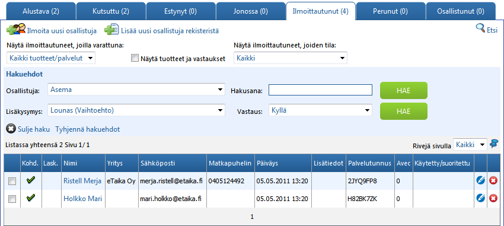Open the Lisäkysymys dropdown showing Lounas

click(x=136, y=110)
